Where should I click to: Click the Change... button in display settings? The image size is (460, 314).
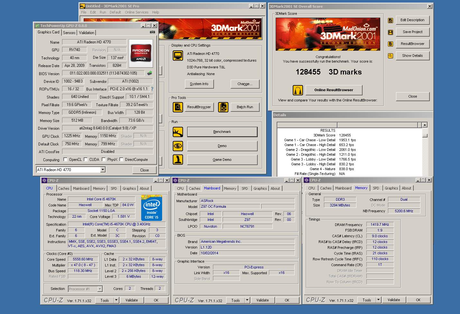(x=245, y=84)
